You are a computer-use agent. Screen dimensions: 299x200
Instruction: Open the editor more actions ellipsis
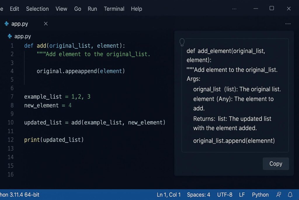coord(288,24)
